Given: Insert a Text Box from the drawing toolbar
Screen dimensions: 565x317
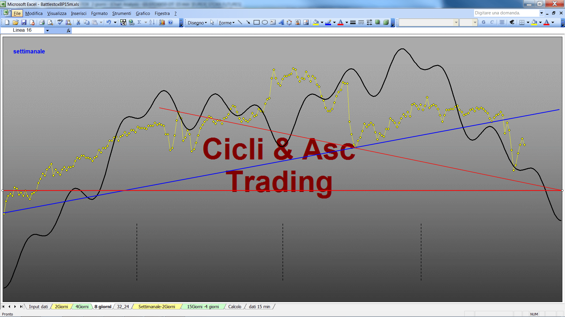Looking at the screenshot, I should (273, 22).
